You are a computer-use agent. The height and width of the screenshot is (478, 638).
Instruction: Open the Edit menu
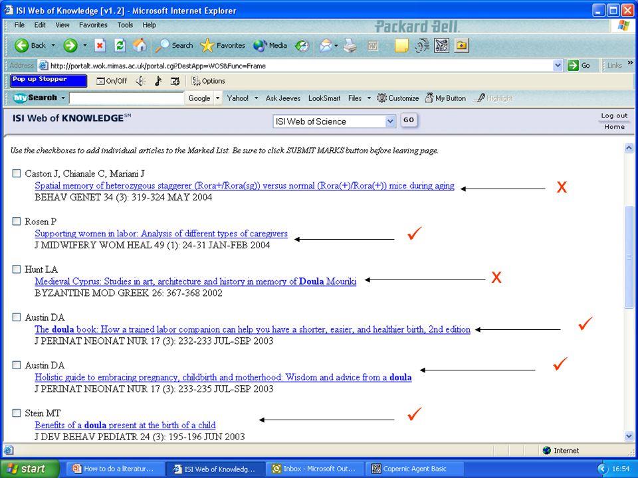[40, 25]
